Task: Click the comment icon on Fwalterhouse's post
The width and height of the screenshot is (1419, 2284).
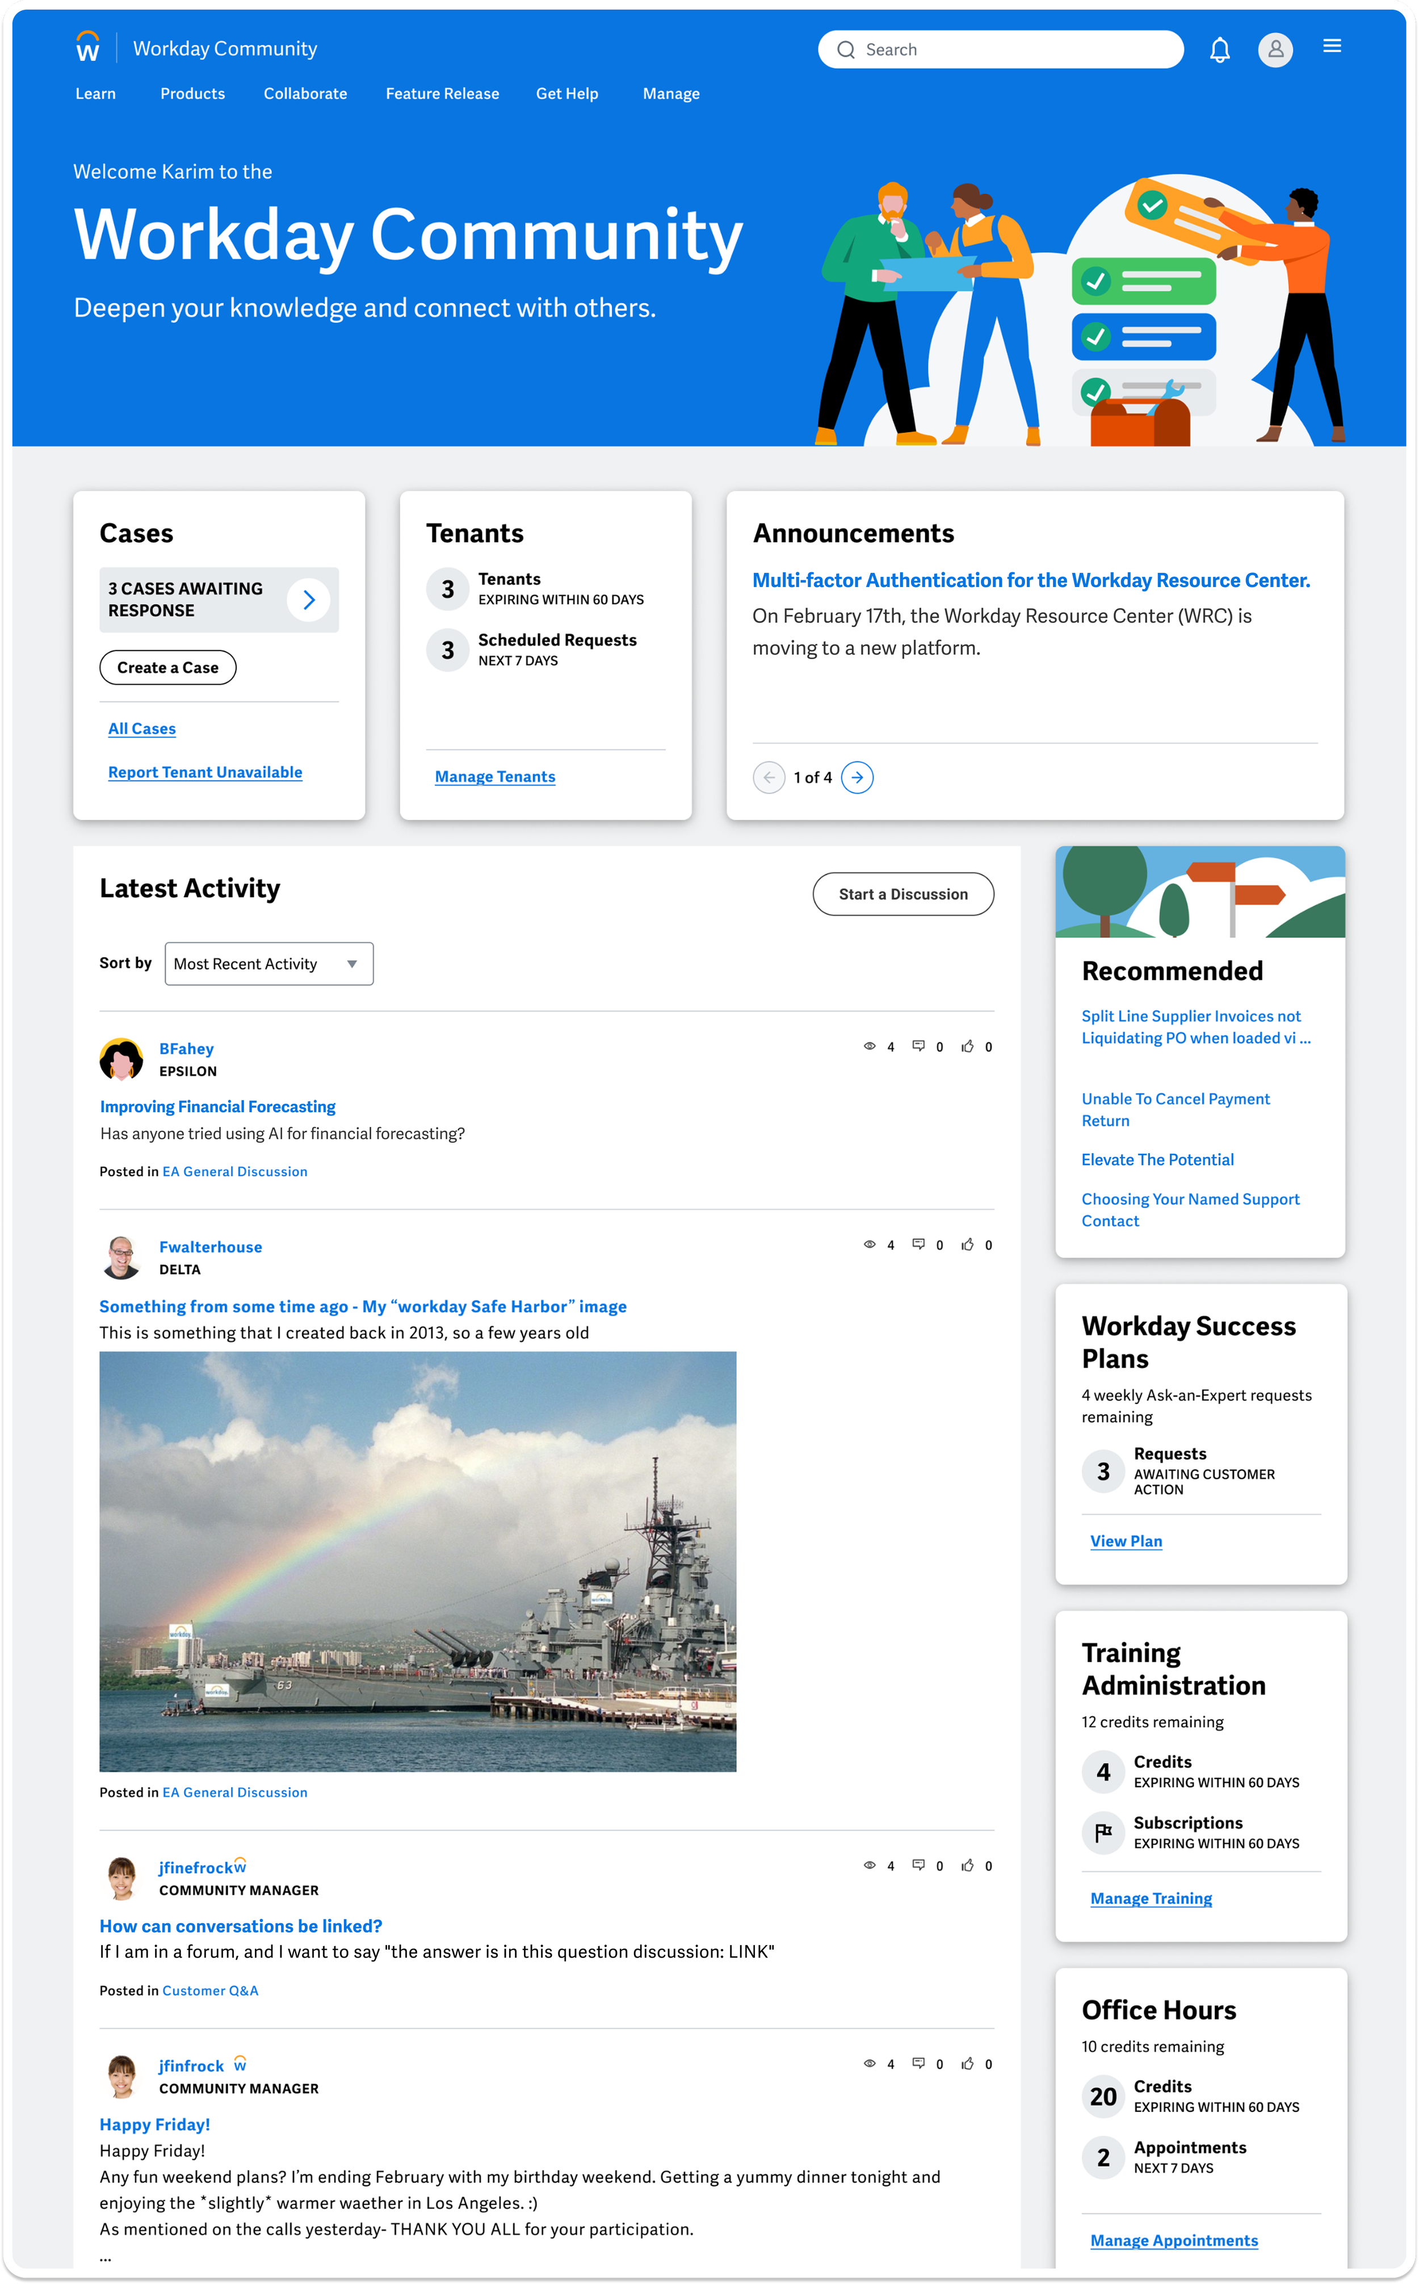Action: pos(919,1244)
